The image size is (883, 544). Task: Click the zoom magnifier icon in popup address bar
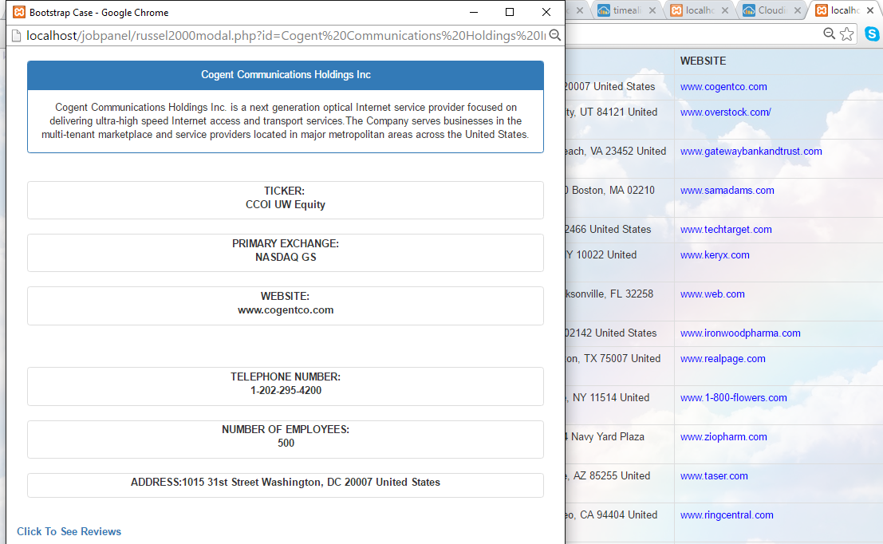(x=554, y=35)
